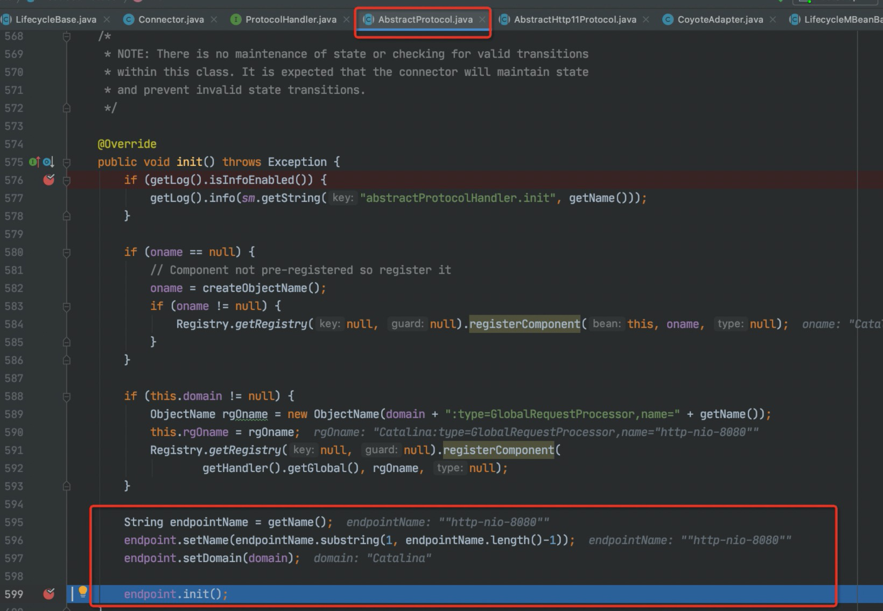The width and height of the screenshot is (883, 611).
Task: Click setDomain call on line 597
Action: coord(212,558)
